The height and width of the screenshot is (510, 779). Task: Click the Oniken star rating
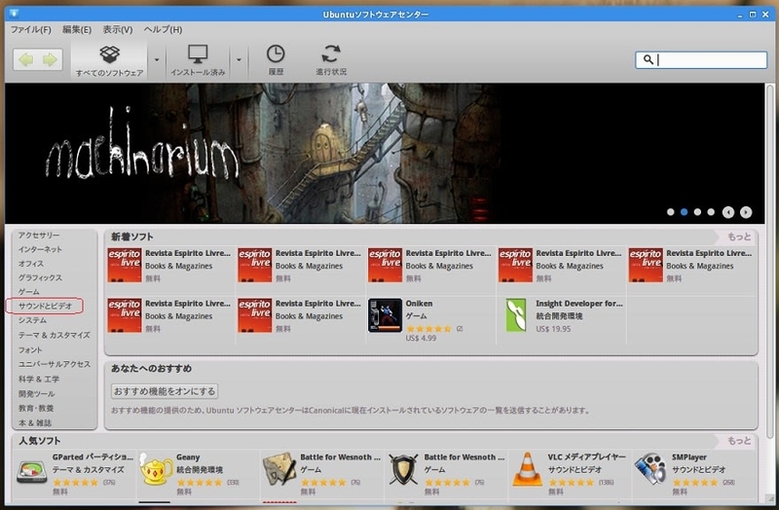428,329
